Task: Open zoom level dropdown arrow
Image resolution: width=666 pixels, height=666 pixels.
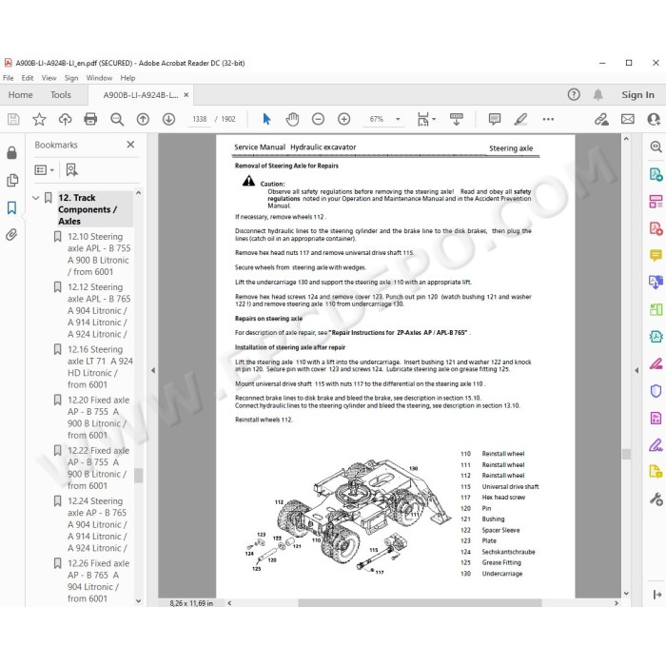Action: 398,119
